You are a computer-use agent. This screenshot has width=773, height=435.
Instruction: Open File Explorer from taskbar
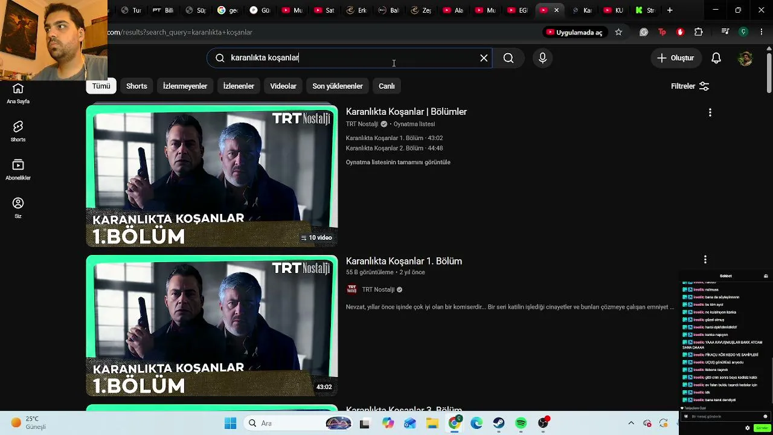(432, 424)
